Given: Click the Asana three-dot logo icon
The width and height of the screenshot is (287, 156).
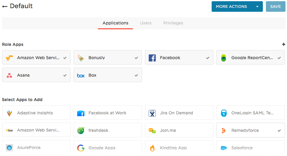Looking at the screenshot, I should click(9, 75).
